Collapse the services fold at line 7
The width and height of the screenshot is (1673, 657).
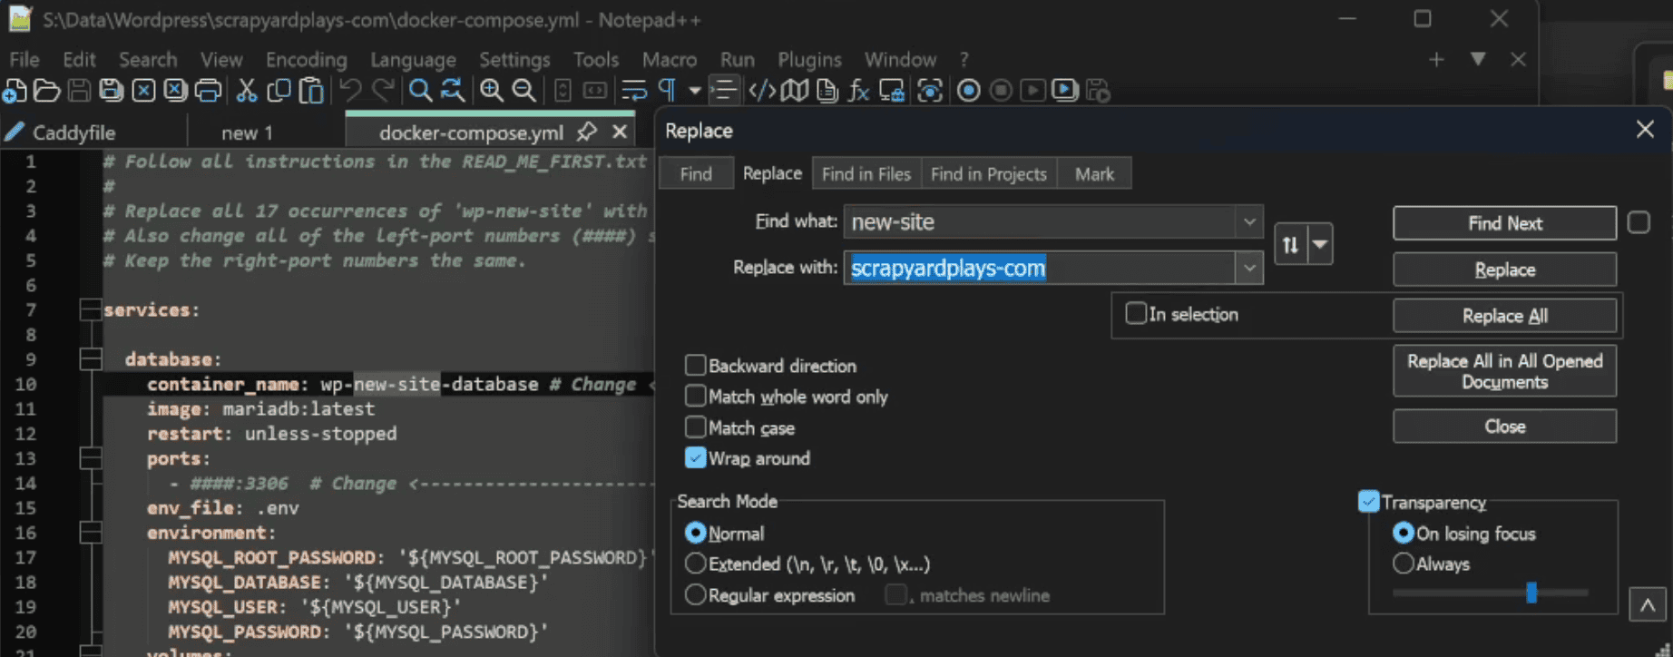pyautogui.click(x=91, y=309)
